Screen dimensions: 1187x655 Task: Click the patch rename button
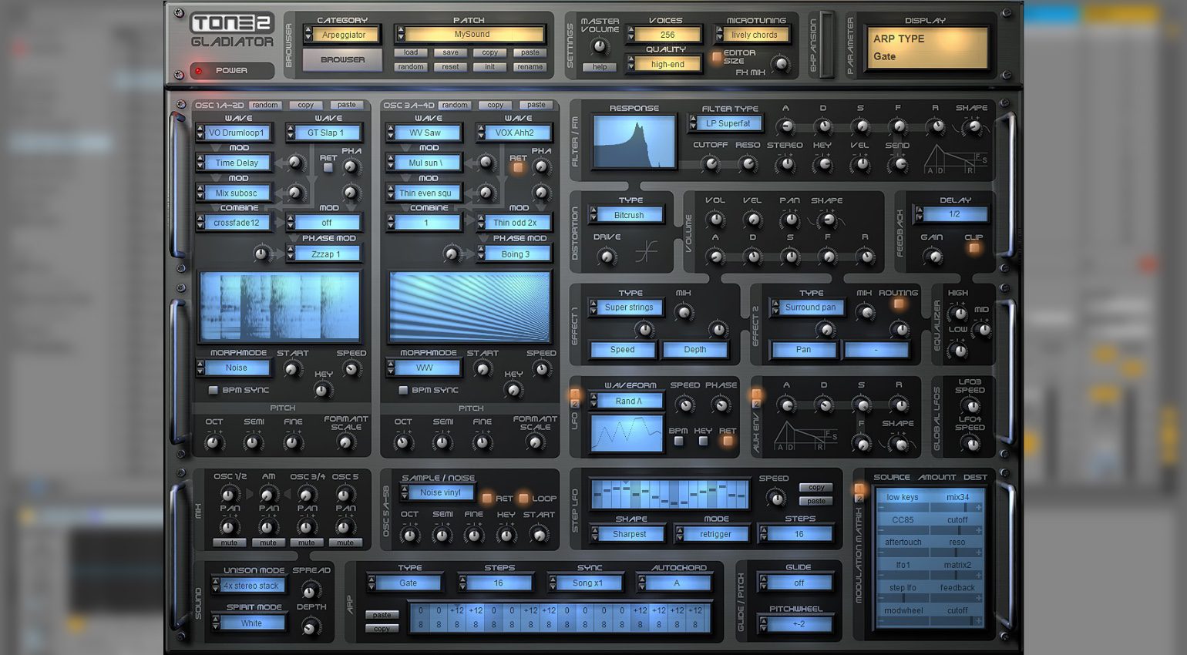[x=530, y=66]
